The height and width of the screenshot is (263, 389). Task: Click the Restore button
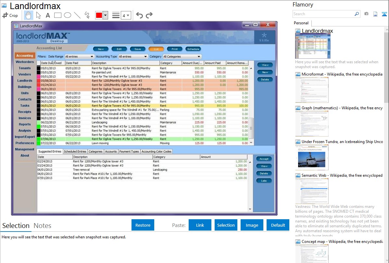(x=143, y=225)
